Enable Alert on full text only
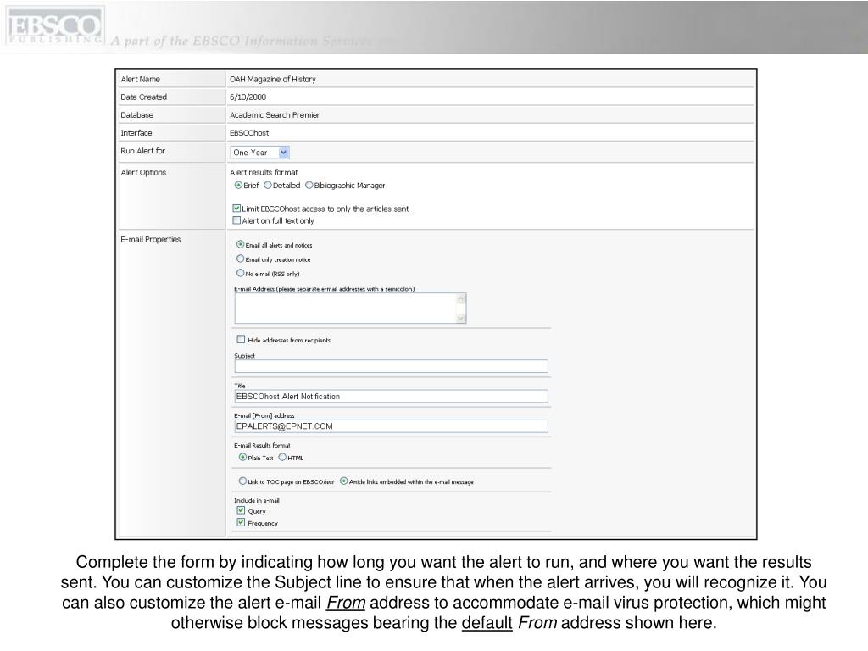The image size is (868, 651). (237, 220)
